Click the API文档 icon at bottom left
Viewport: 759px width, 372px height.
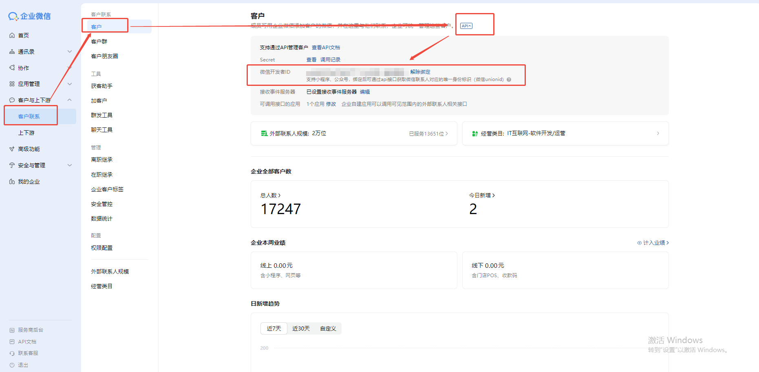coord(12,342)
